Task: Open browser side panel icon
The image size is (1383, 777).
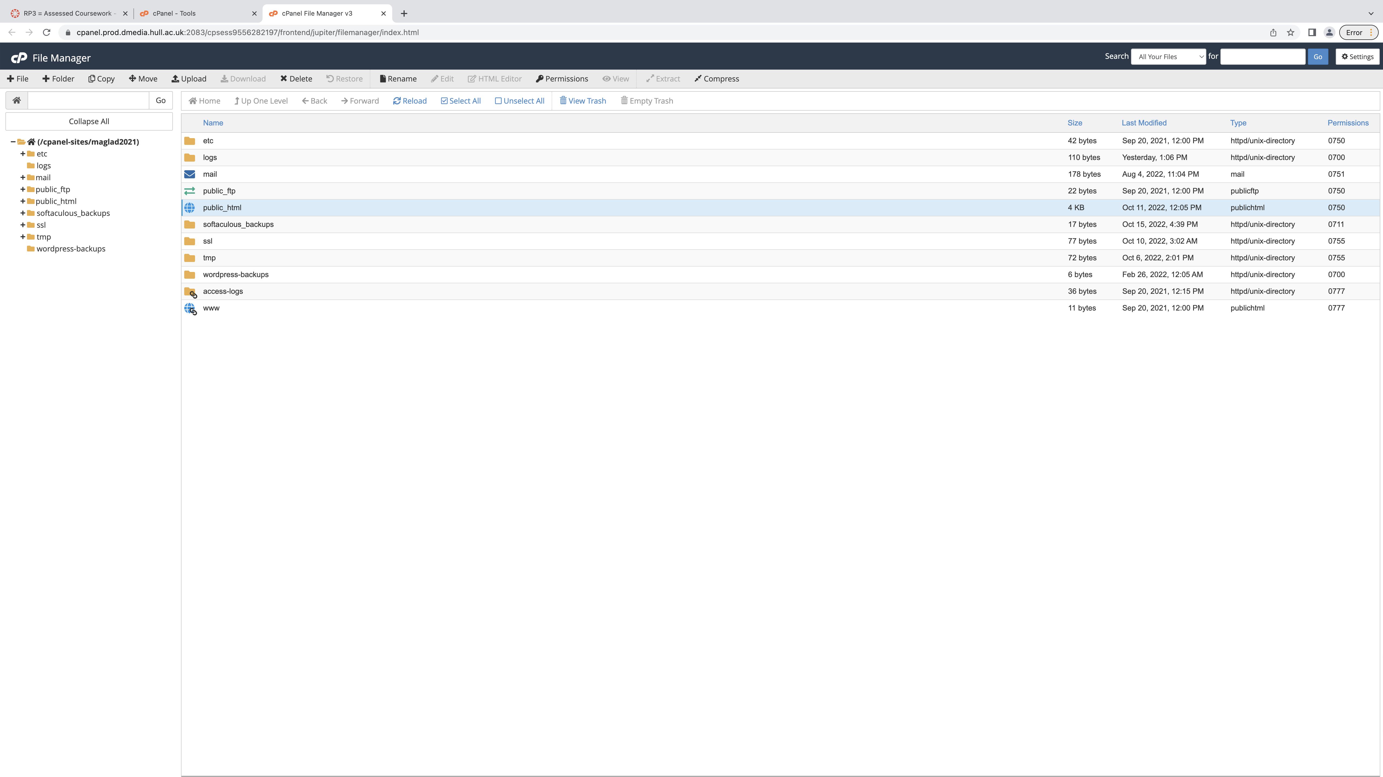Action: (x=1312, y=32)
